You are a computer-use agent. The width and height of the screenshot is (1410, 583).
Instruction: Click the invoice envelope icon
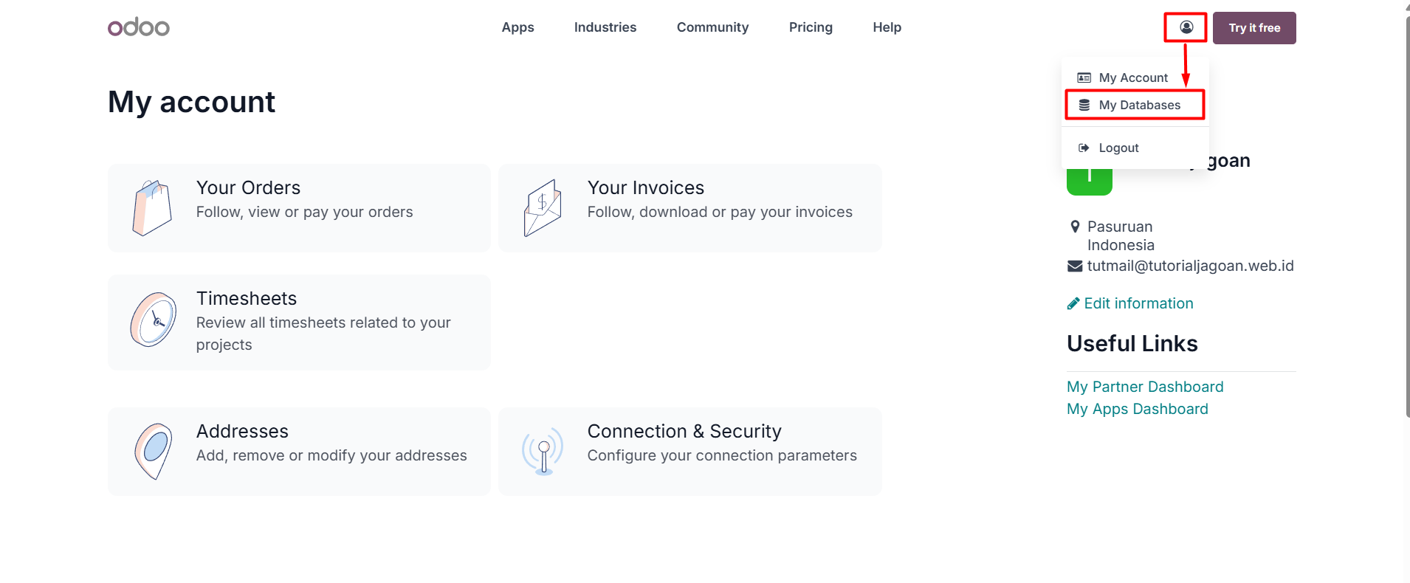pos(543,208)
